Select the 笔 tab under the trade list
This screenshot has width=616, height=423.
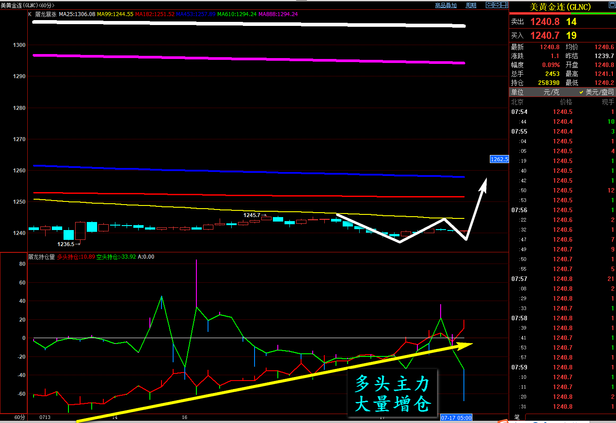(x=517, y=417)
